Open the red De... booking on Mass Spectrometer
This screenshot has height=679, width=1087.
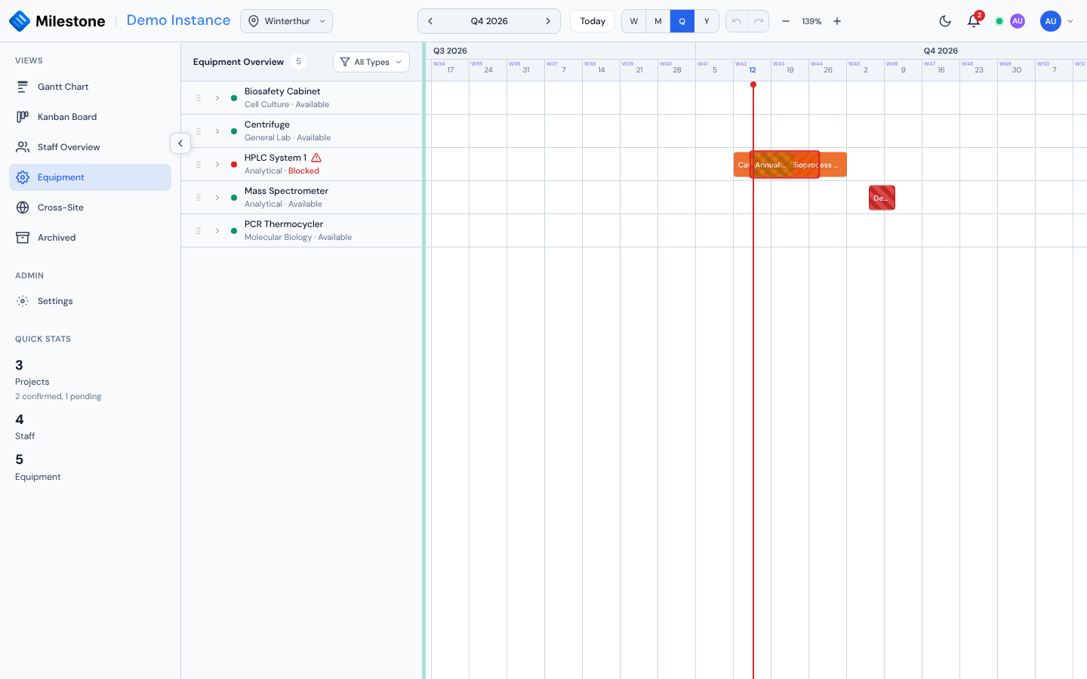click(882, 198)
